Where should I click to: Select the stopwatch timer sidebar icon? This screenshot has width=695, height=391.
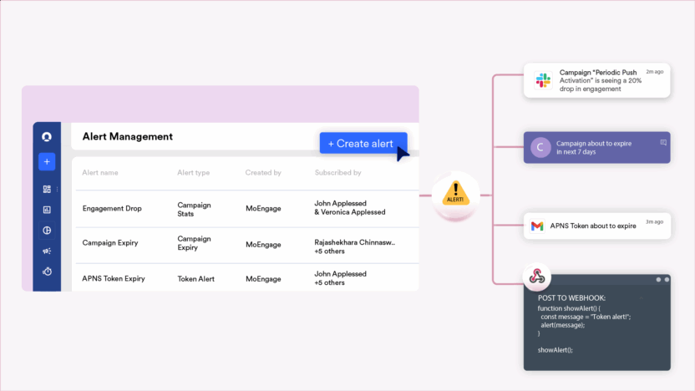pyautogui.click(x=47, y=272)
